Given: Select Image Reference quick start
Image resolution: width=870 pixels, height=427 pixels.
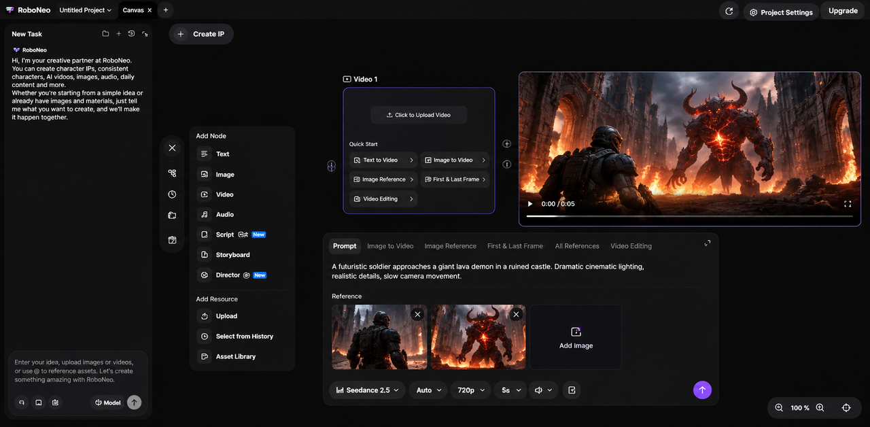Looking at the screenshot, I should pos(384,180).
